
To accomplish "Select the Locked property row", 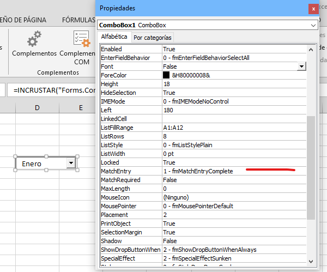I will [131, 162].
